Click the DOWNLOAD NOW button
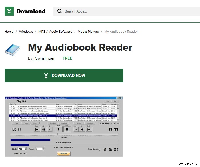Viewport: 200px width, 167px height. [64, 76]
